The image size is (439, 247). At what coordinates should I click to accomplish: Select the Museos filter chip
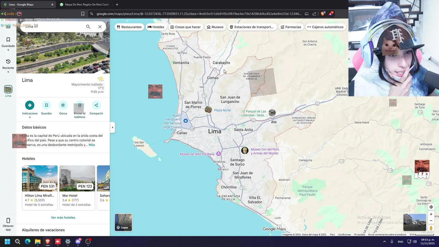215,27
